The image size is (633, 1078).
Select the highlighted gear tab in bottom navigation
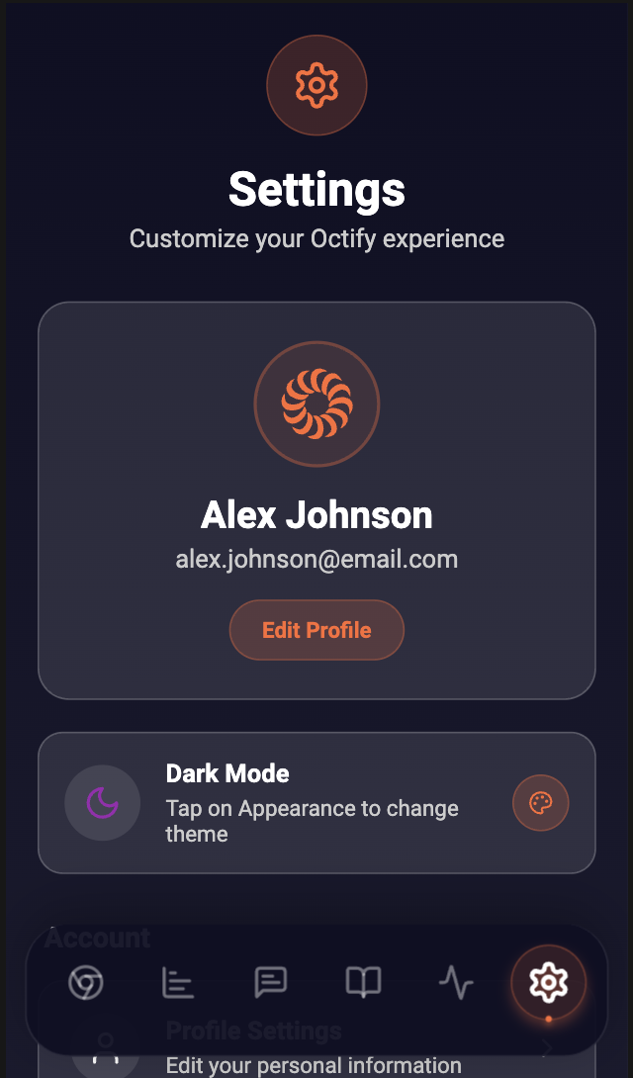pyautogui.click(x=549, y=982)
